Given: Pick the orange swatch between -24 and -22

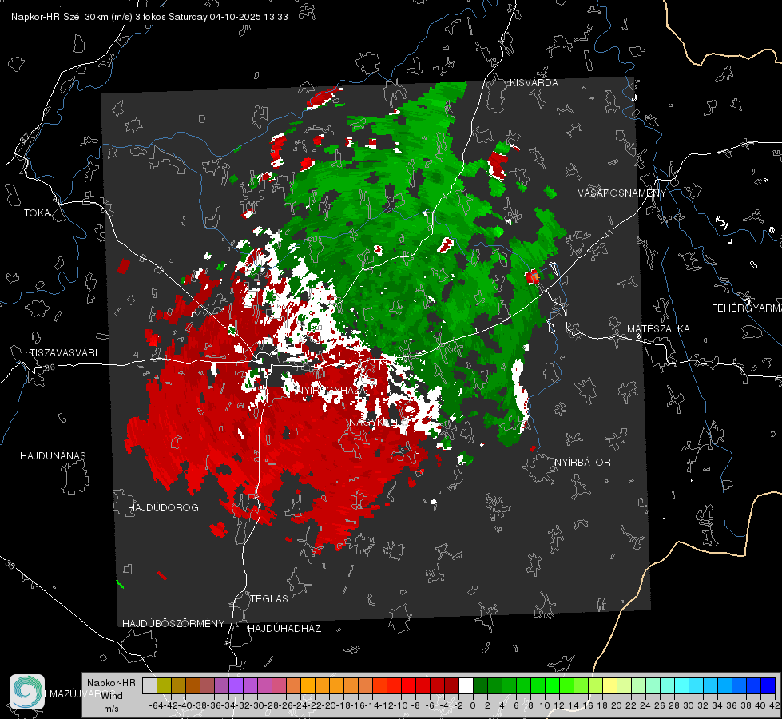Looking at the screenshot, I should point(308,685).
